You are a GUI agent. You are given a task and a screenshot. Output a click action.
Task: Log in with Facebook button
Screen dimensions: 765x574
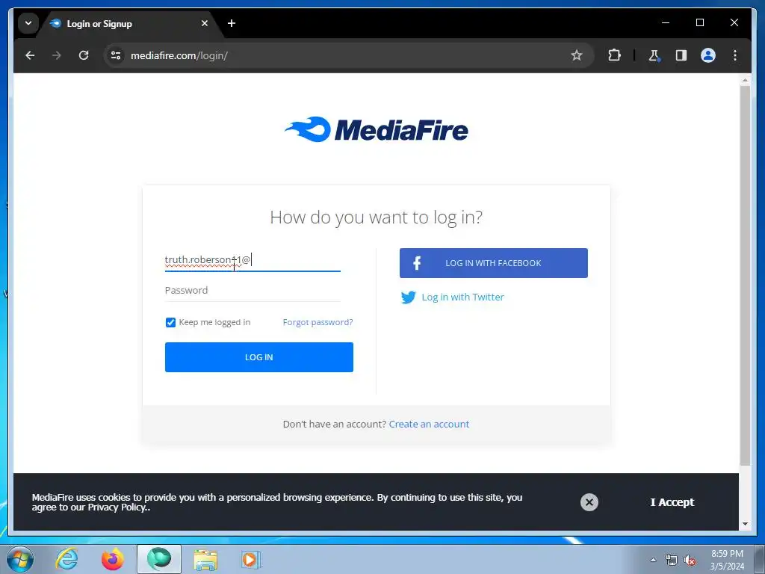click(x=493, y=263)
